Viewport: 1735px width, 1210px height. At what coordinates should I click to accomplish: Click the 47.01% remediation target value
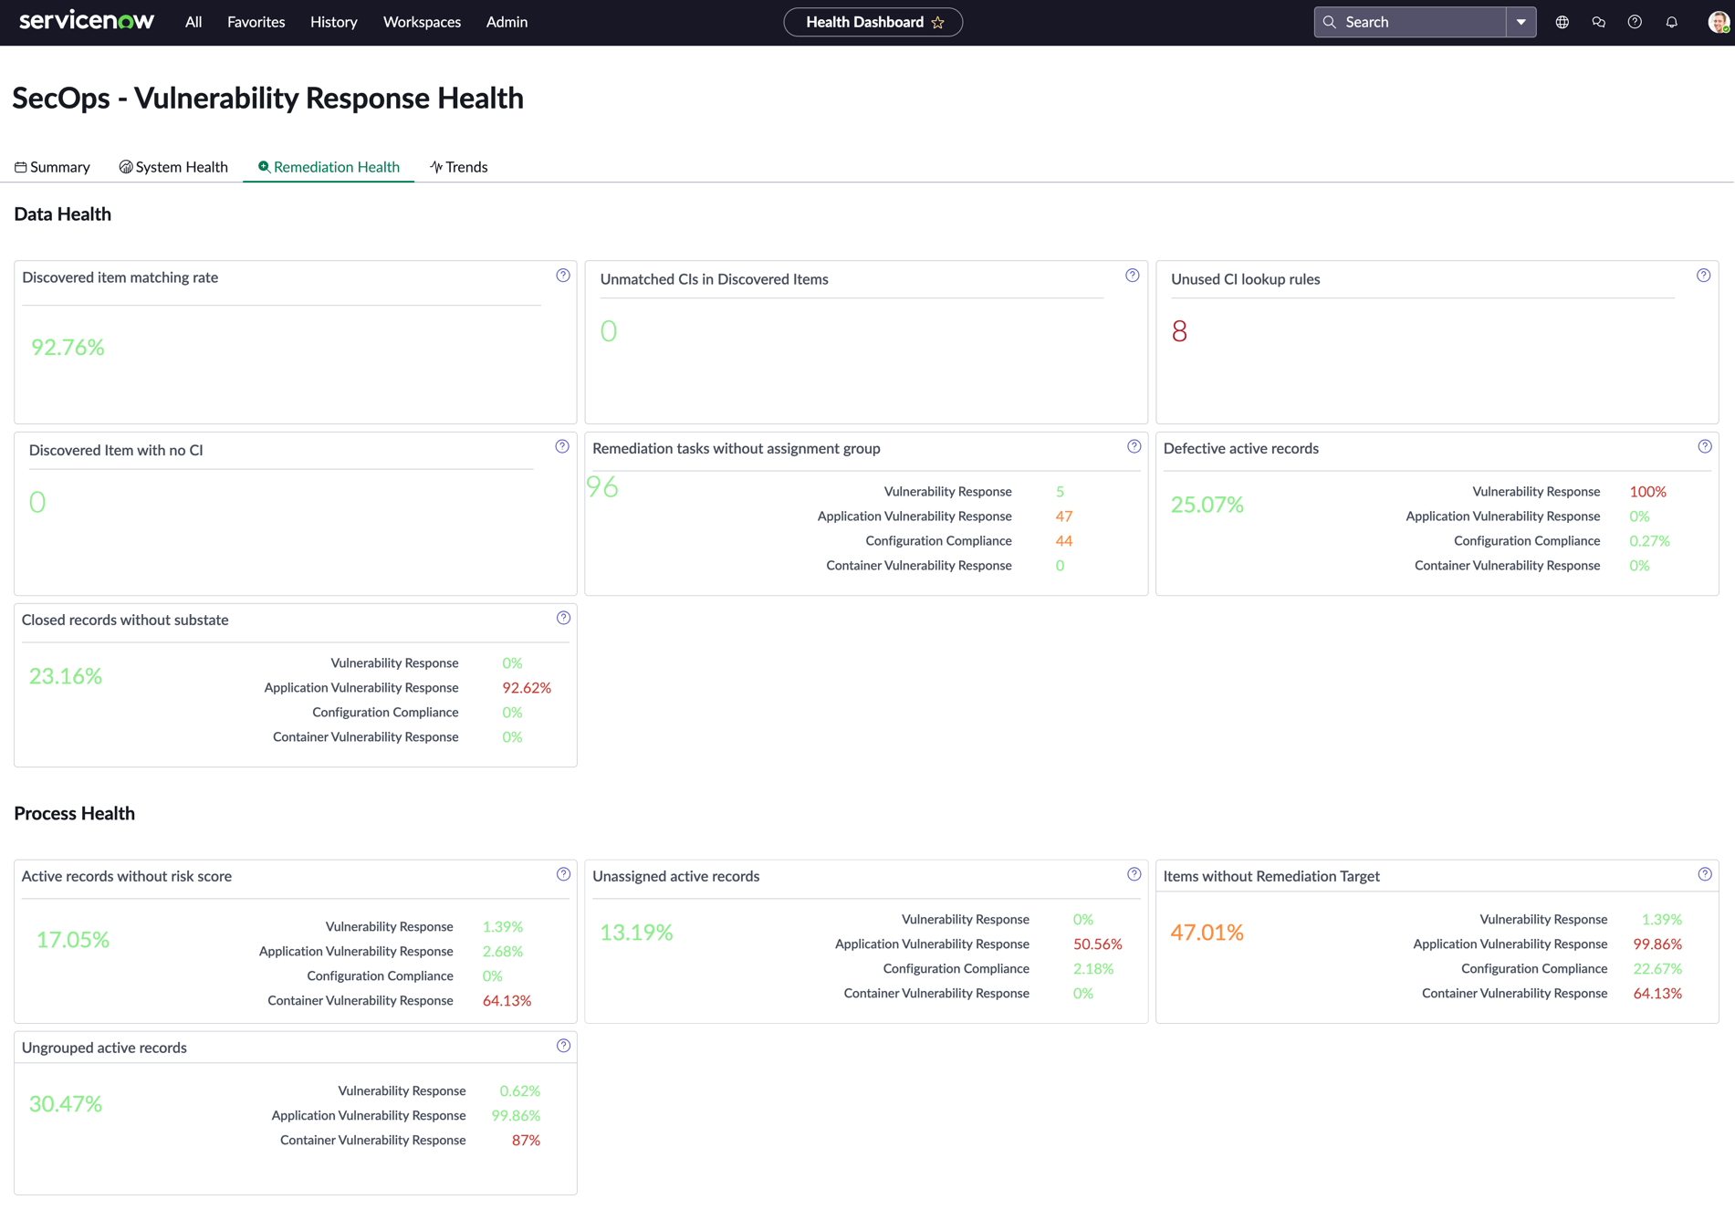(x=1207, y=933)
